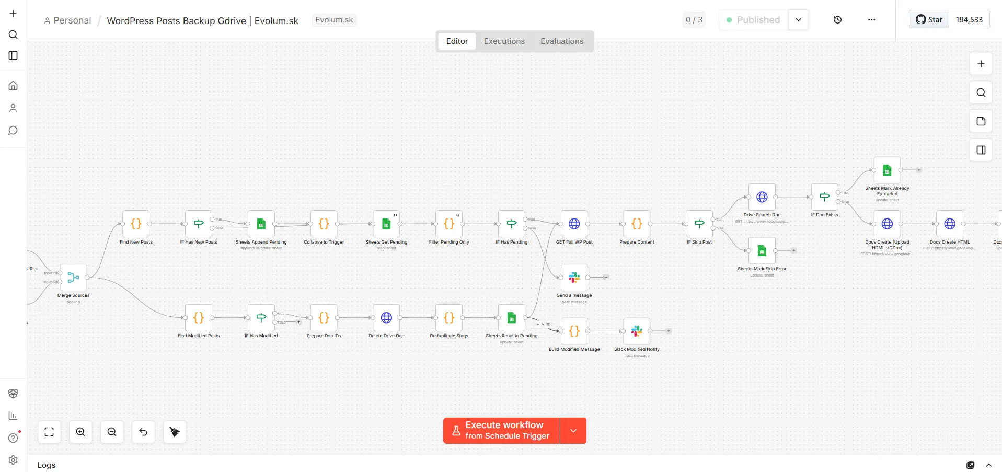This screenshot has height=472, width=1002.
Task: Add a sticky note to canvas
Action: pos(981,121)
